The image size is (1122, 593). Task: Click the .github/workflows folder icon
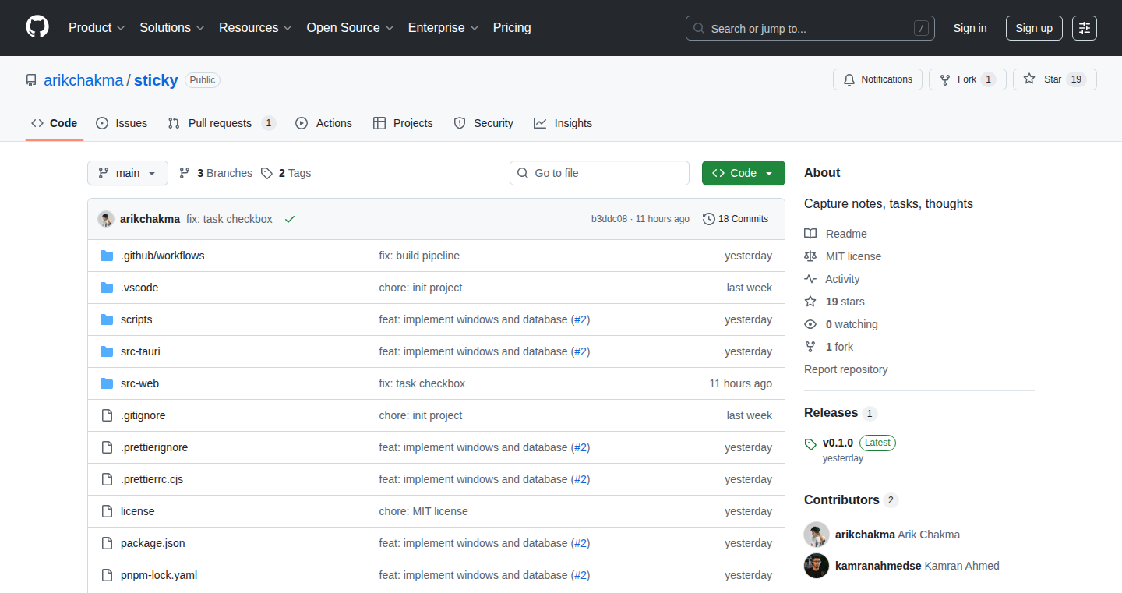point(107,256)
